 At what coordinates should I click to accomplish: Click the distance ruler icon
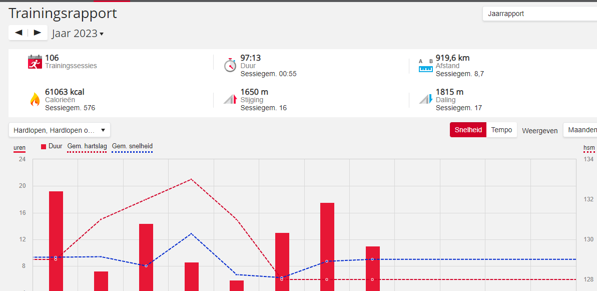pos(426,65)
